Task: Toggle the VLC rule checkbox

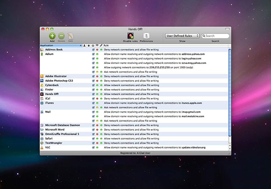Action: 93,148
